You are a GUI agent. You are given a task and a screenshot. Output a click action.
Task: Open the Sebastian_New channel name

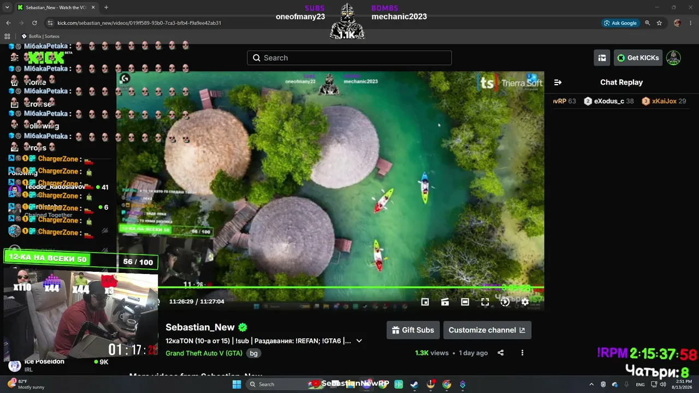pos(200,327)
